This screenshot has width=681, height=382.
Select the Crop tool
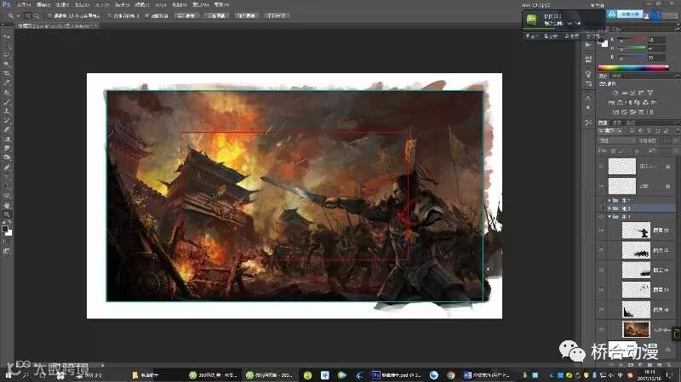pos(7,73)
